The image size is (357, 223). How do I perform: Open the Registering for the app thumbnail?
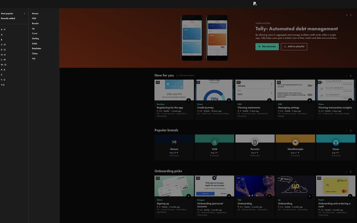tap(174, 90)
